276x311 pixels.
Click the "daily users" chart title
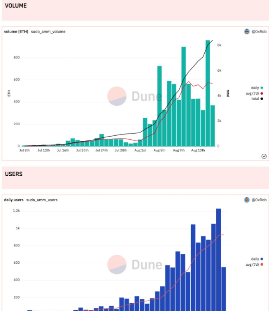(14, 200)
